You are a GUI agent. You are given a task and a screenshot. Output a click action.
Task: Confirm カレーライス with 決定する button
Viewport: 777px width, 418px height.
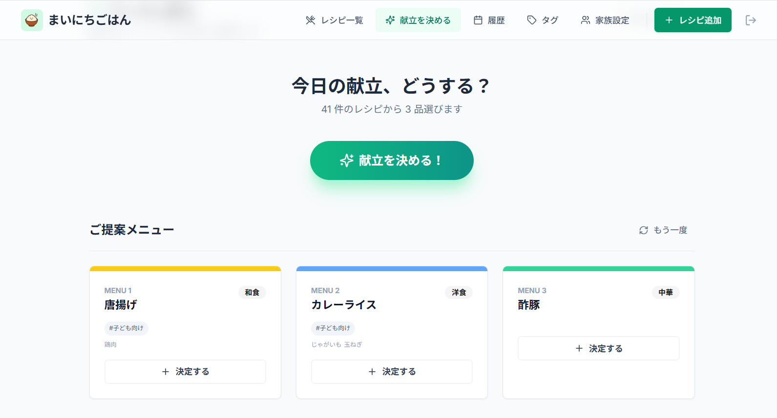tap(392, 372)
